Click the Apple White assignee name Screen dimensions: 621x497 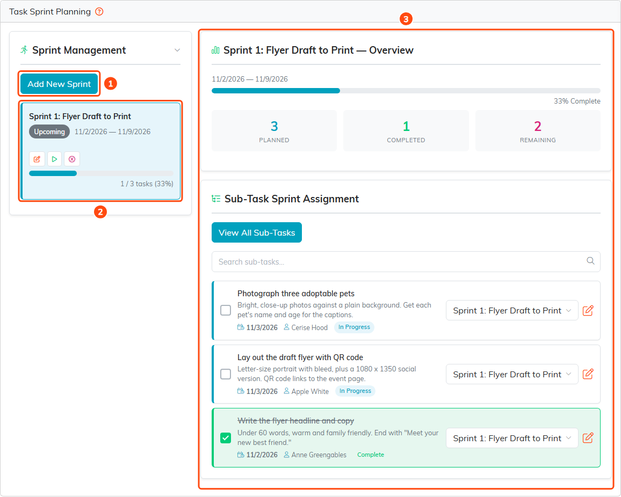310,391
